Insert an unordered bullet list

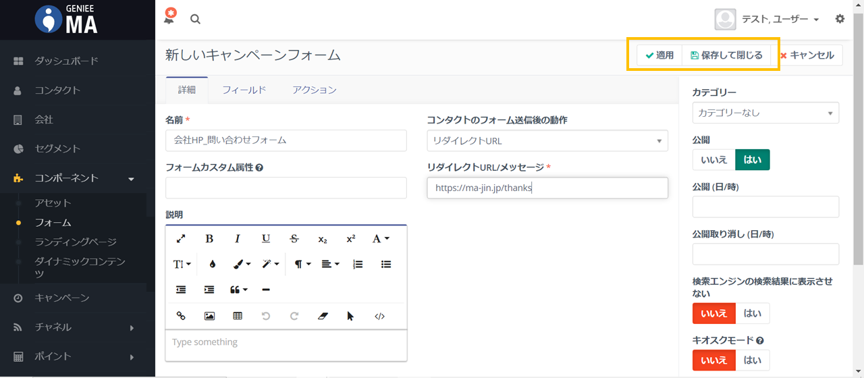coord(386,264)
